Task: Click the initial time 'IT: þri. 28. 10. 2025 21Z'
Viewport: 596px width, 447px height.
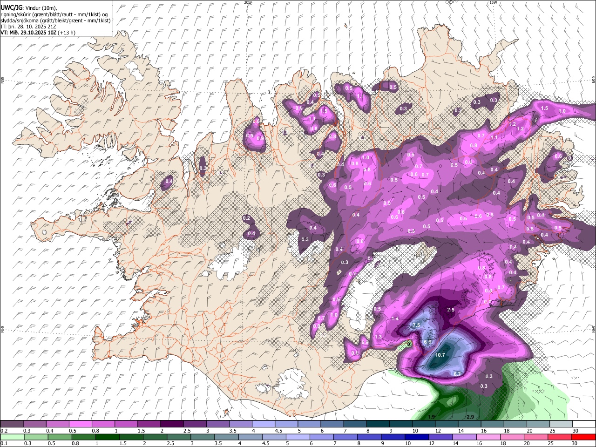Action: click(27, 27)
